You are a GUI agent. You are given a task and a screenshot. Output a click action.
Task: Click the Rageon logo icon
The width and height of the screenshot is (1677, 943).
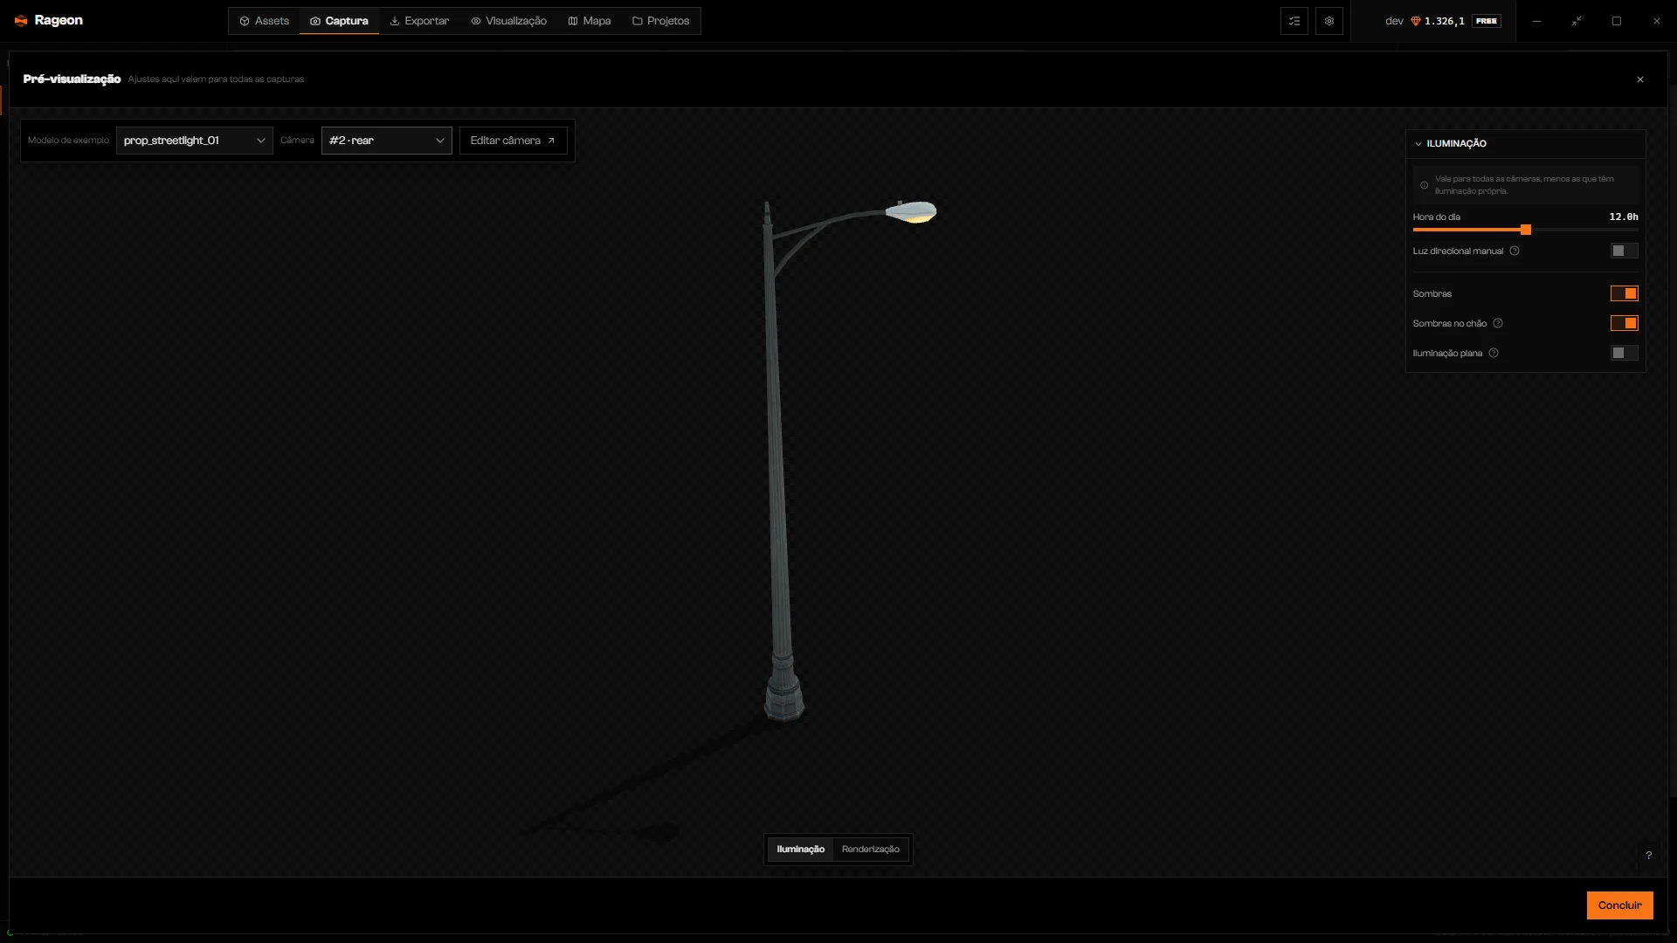pyautogui.click(x=21, y=21)
